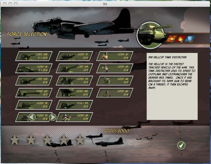Select the Cost 45 submachine gunner unit

tap(114, 68)
